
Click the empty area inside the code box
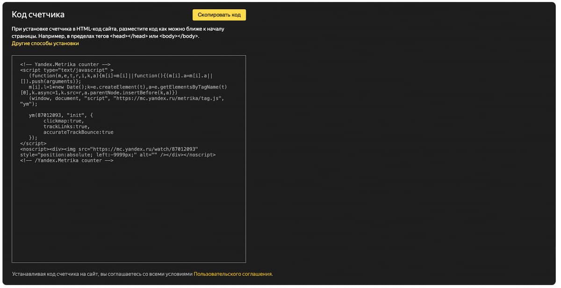point(129,215)
